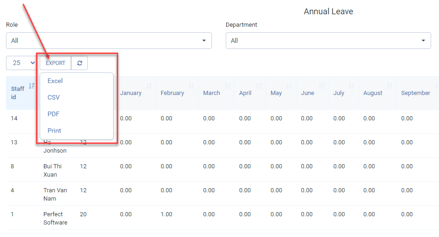Sort the January column
Screen dimensions: 439x237
(x=149, y=86)
